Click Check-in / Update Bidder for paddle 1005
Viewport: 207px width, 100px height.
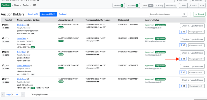[192, 26]
